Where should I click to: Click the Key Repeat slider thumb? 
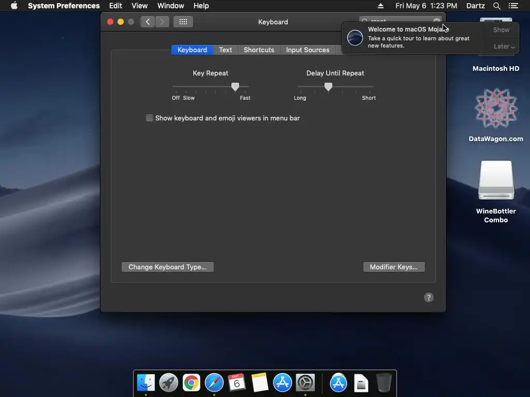coord(235,87)
